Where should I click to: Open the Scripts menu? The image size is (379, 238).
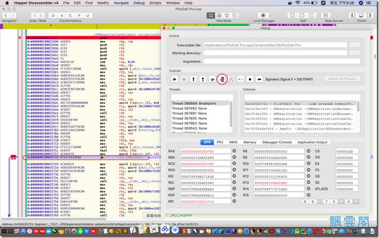[x=155, y=3]
